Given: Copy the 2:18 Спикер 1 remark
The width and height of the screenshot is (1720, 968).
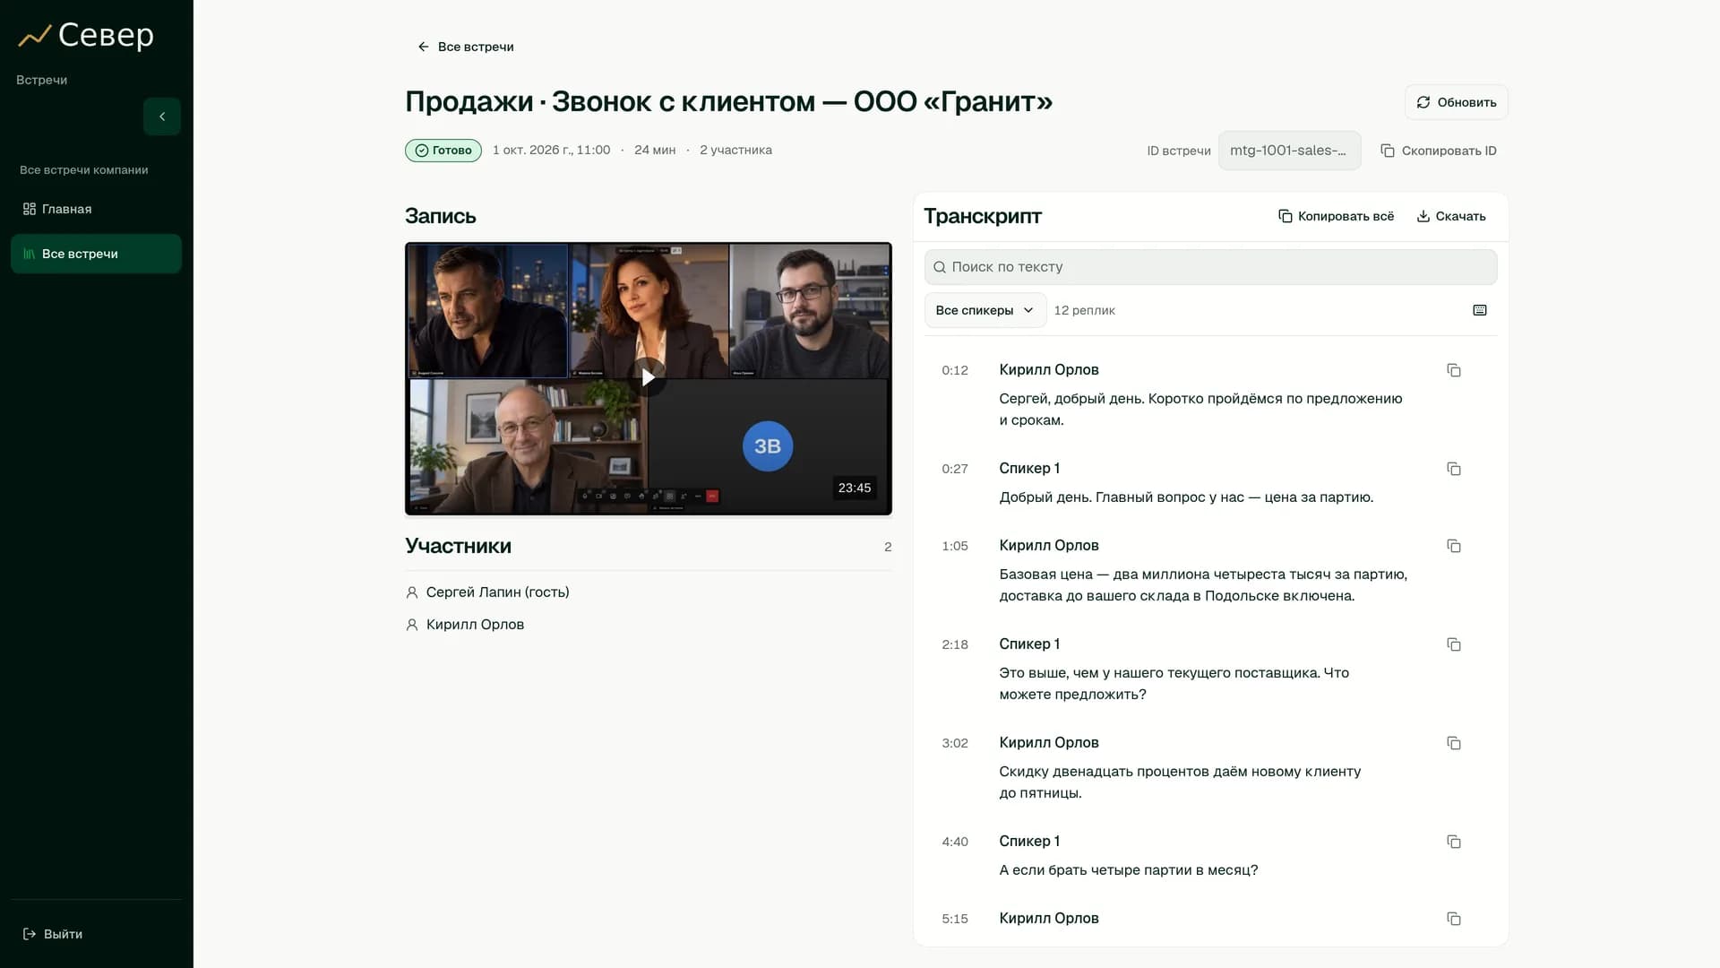Looking at the screenshot, I should [x=1454, y=644].
